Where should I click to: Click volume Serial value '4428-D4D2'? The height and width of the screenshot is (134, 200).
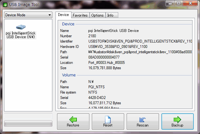point(97,98)
